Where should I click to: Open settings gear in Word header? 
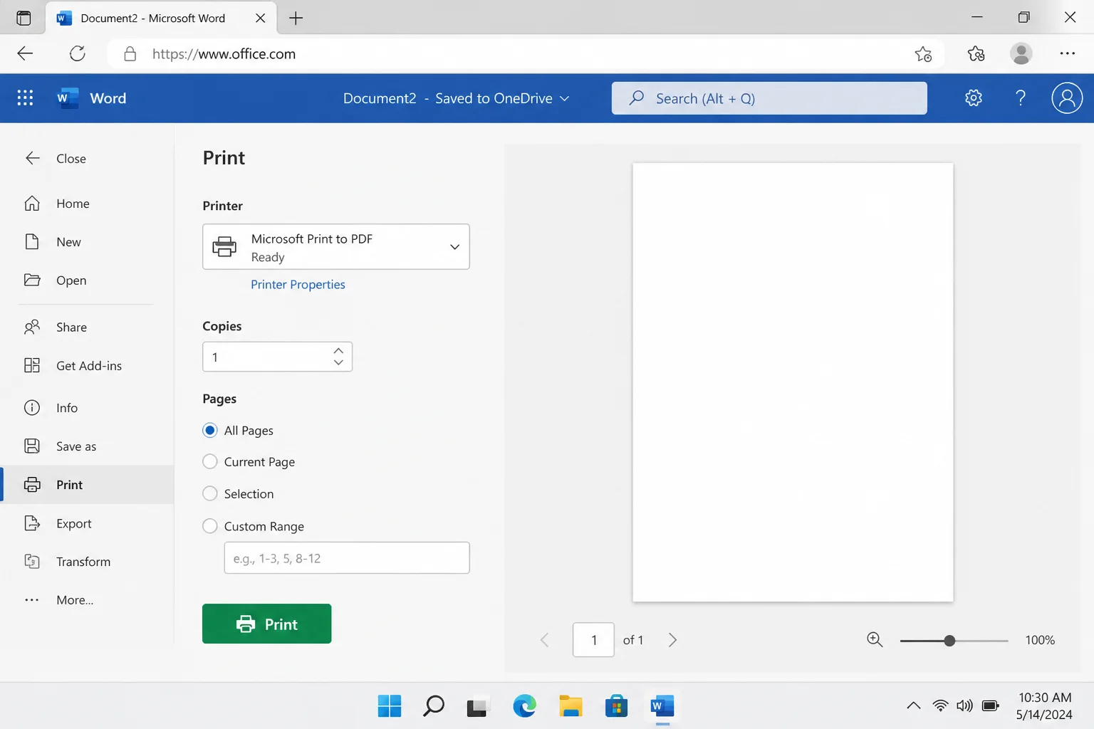[x=974, y=98]
